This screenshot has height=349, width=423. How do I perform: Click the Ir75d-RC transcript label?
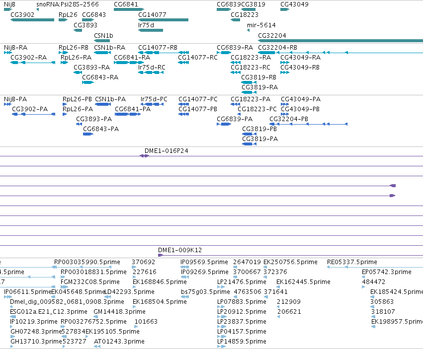[152, 68]
